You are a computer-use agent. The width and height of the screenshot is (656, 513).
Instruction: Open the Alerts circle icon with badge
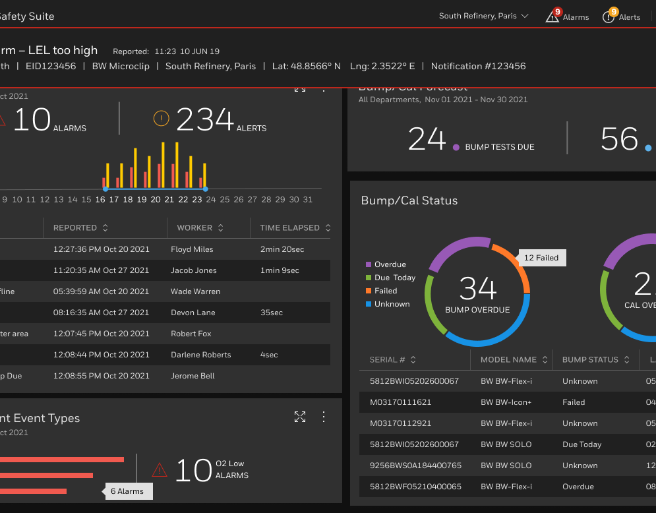(609, 15)
